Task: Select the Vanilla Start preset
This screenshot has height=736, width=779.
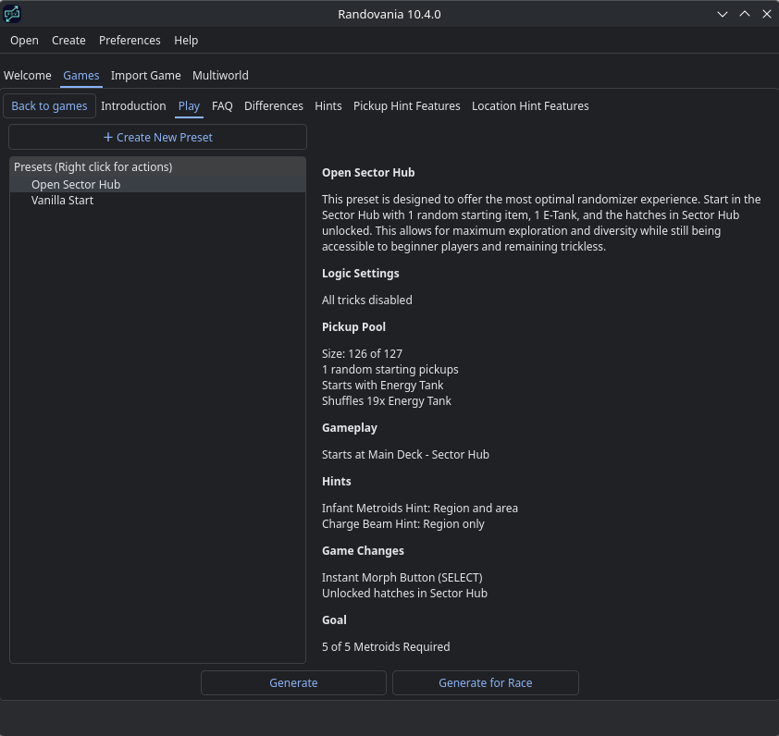Action: pos(62,201)
